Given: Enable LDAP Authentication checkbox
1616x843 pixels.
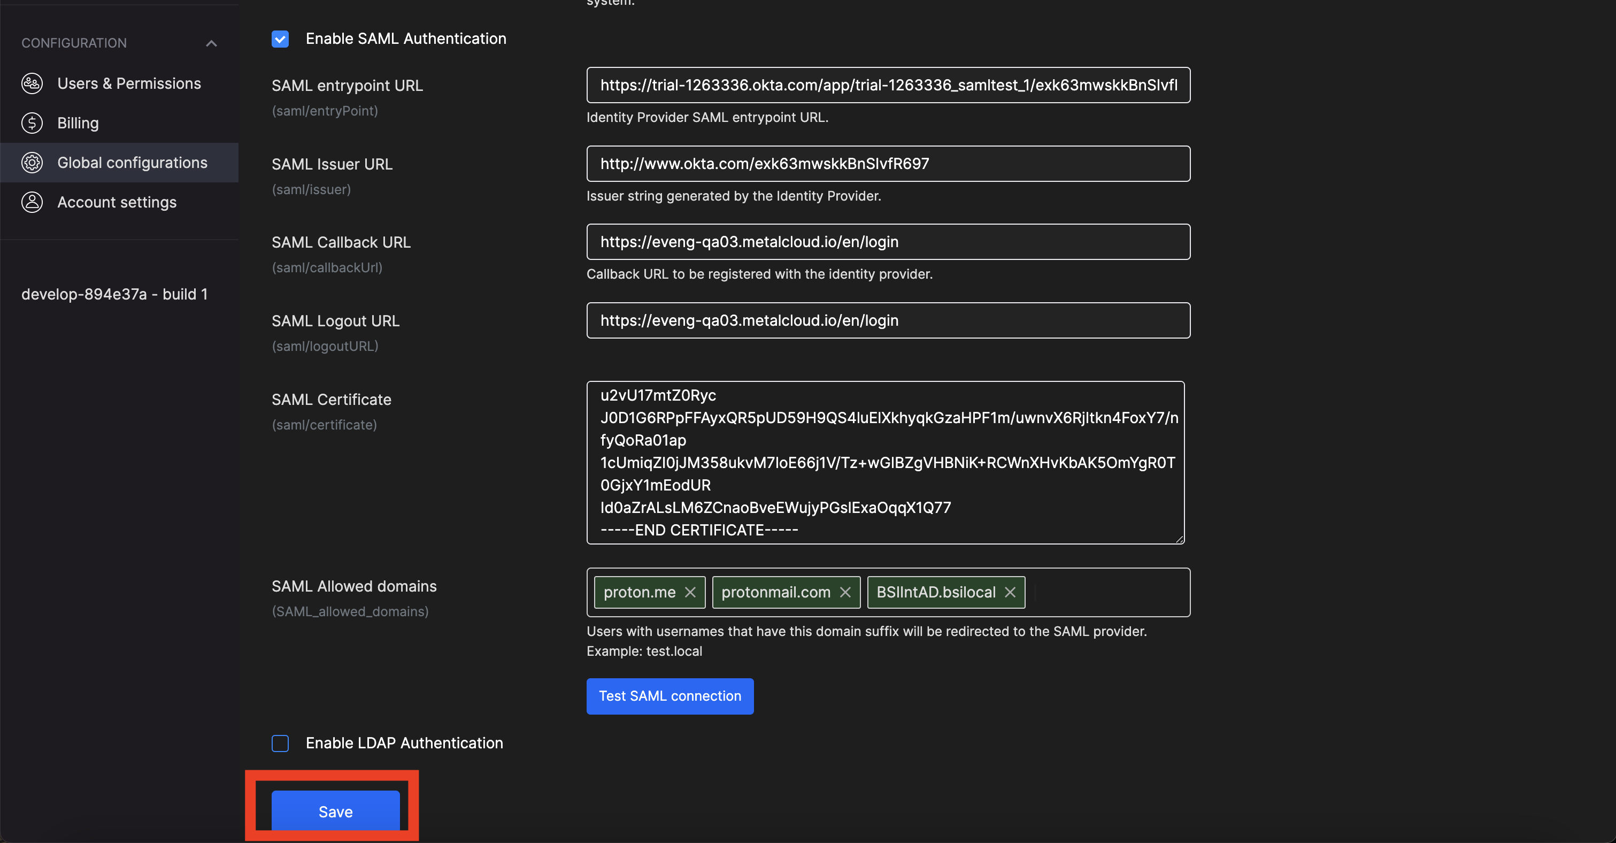Looking at the screenshot, I should tap(280, 743).
